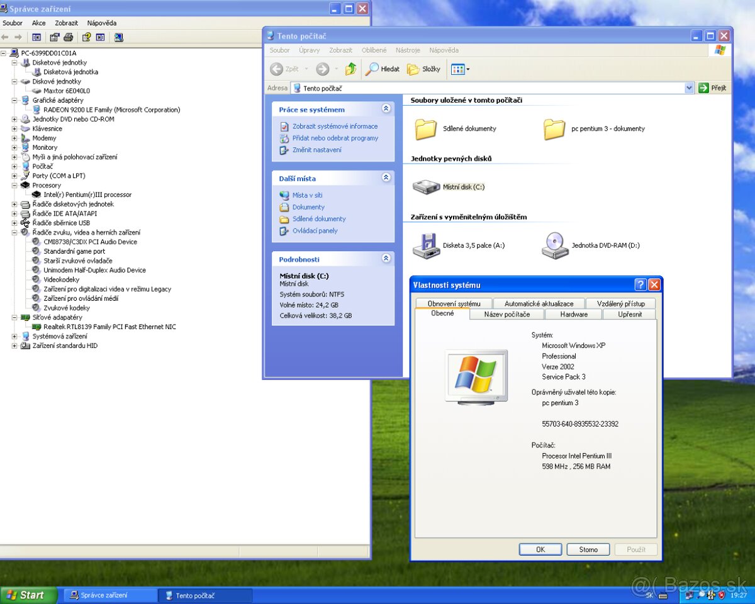Click the Storno button
Viewport: 755px width, 604px height.
pyautogui.click(x=588, y=549)
